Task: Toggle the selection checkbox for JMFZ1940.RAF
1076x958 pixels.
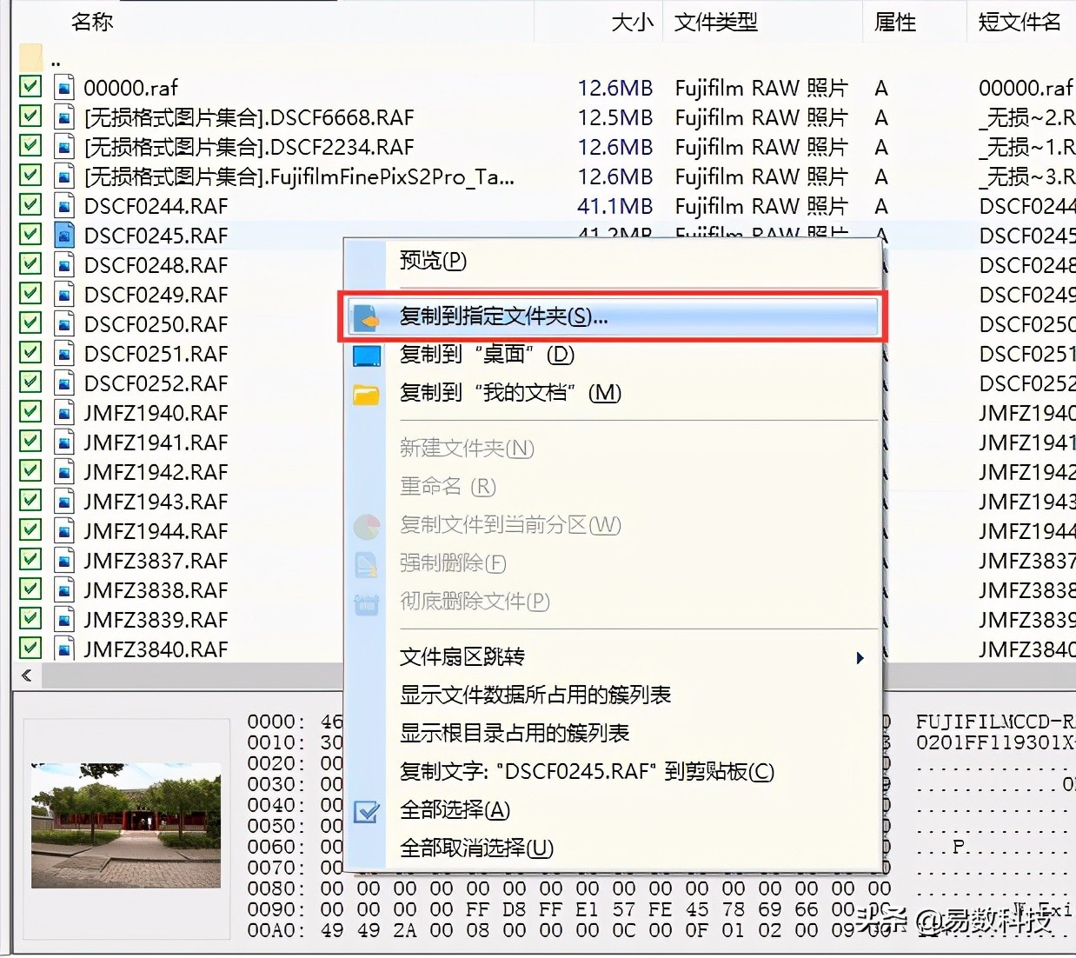Action: point(29,412)
